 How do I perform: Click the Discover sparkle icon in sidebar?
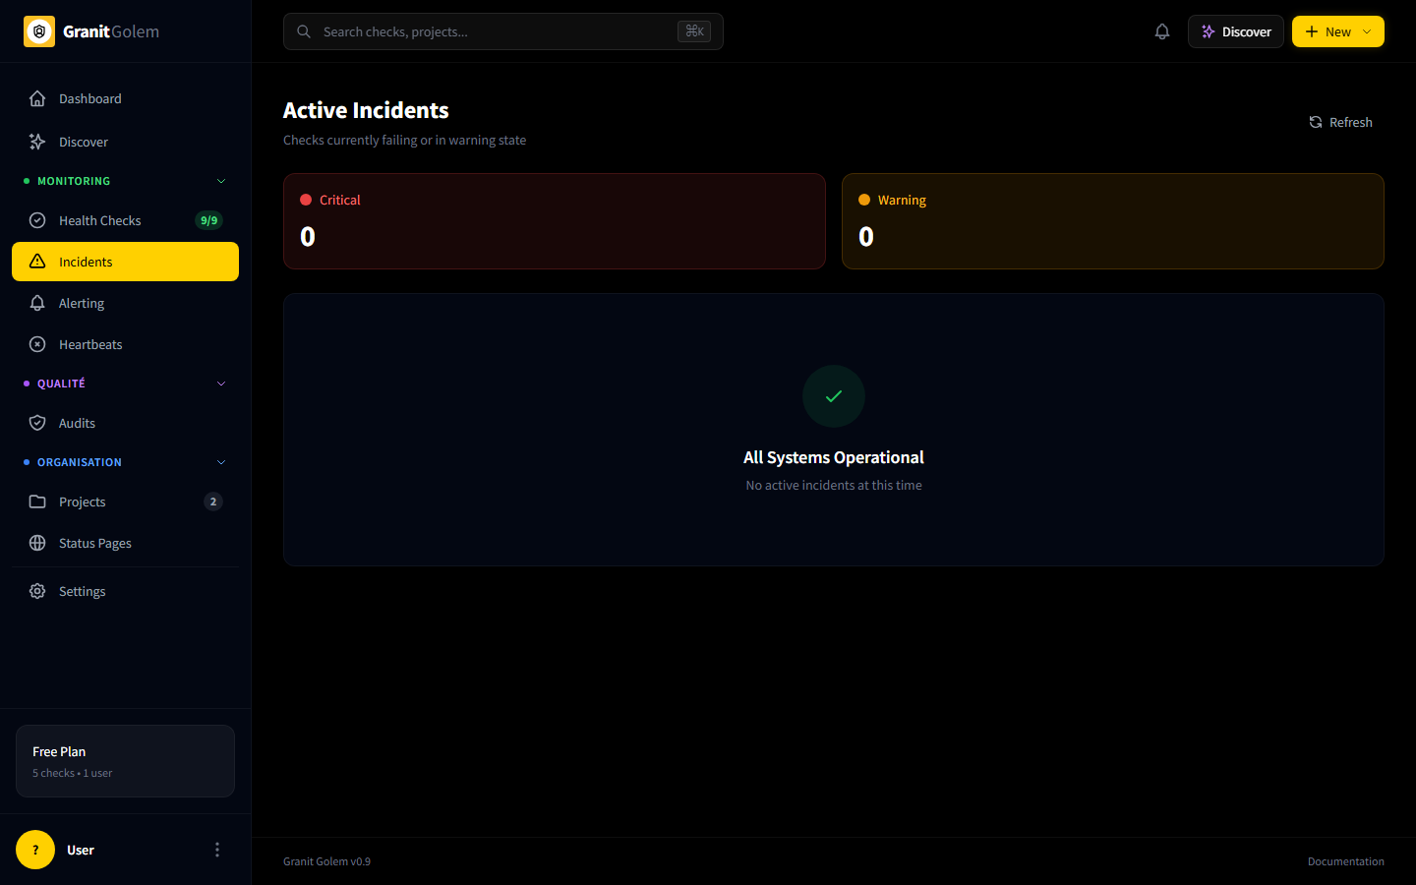click(x=37, y=142)
